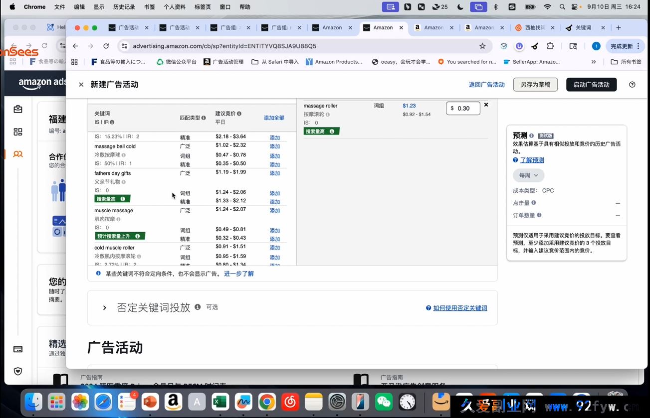Open WeChat from the Dock
Image resolution: width=650 pixels, height=418 pixels.
(383, 402)
